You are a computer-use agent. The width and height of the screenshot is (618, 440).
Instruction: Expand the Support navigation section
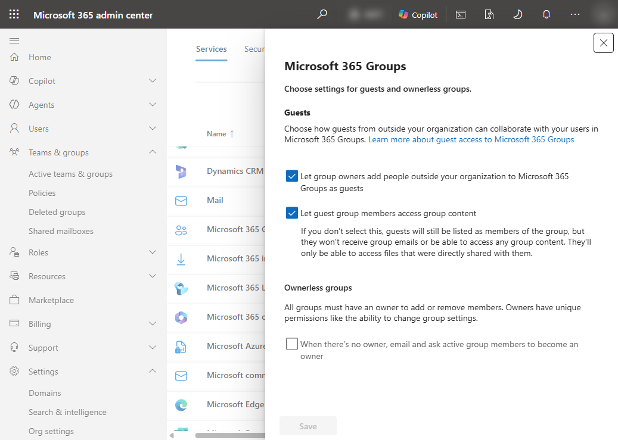(153, 347)
